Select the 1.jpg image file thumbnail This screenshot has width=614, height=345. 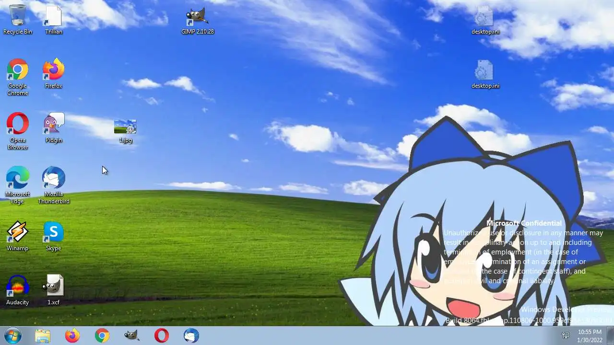[x=125, y=131]
